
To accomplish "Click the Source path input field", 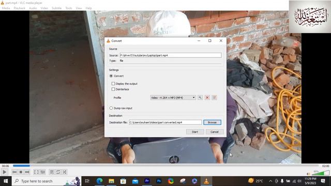I will [171, 55].
